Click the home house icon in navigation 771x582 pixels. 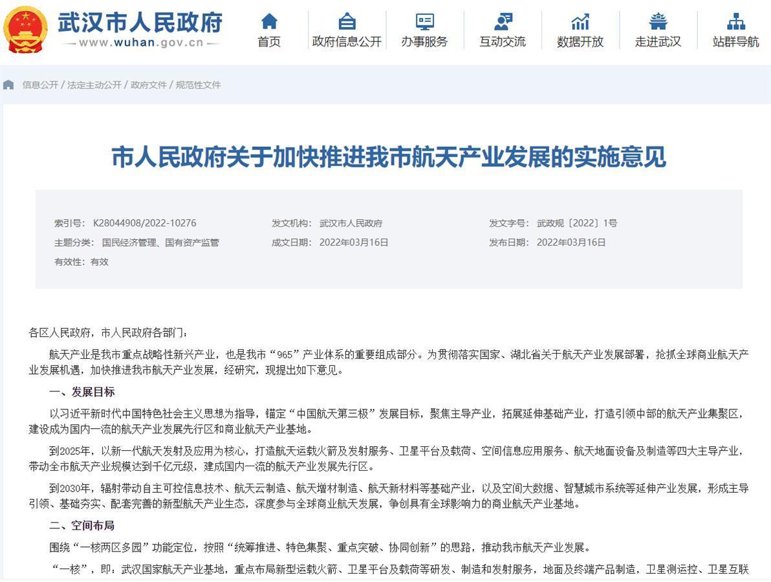click(269, 21)
